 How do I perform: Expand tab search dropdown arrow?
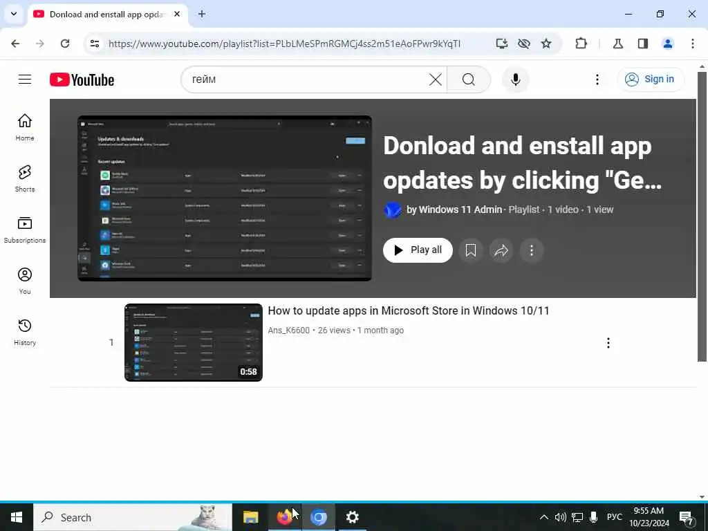coord(14,14)
